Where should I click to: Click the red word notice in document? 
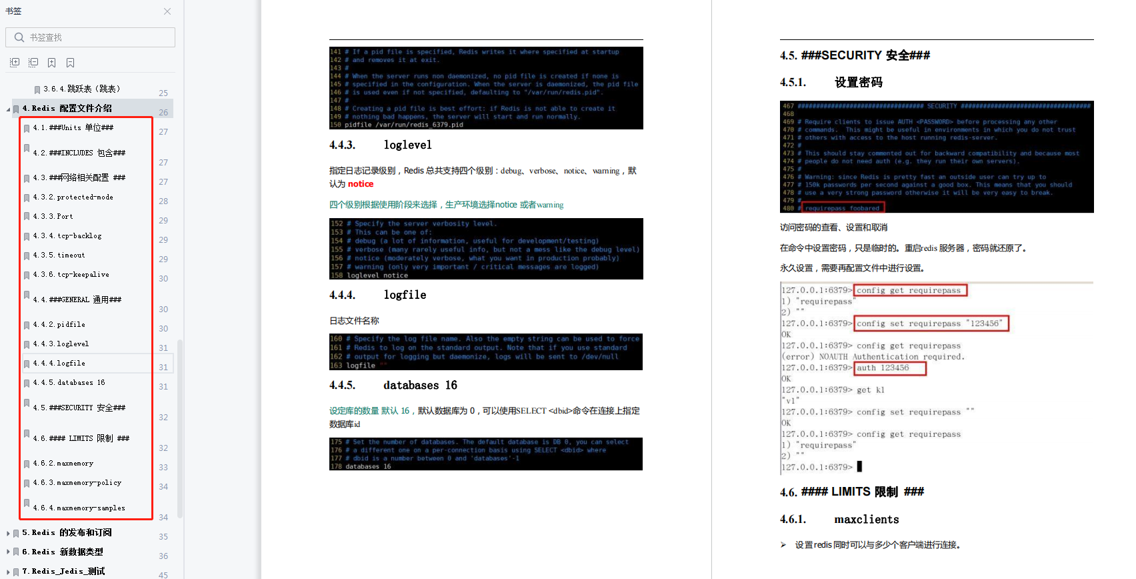(361, 184)
